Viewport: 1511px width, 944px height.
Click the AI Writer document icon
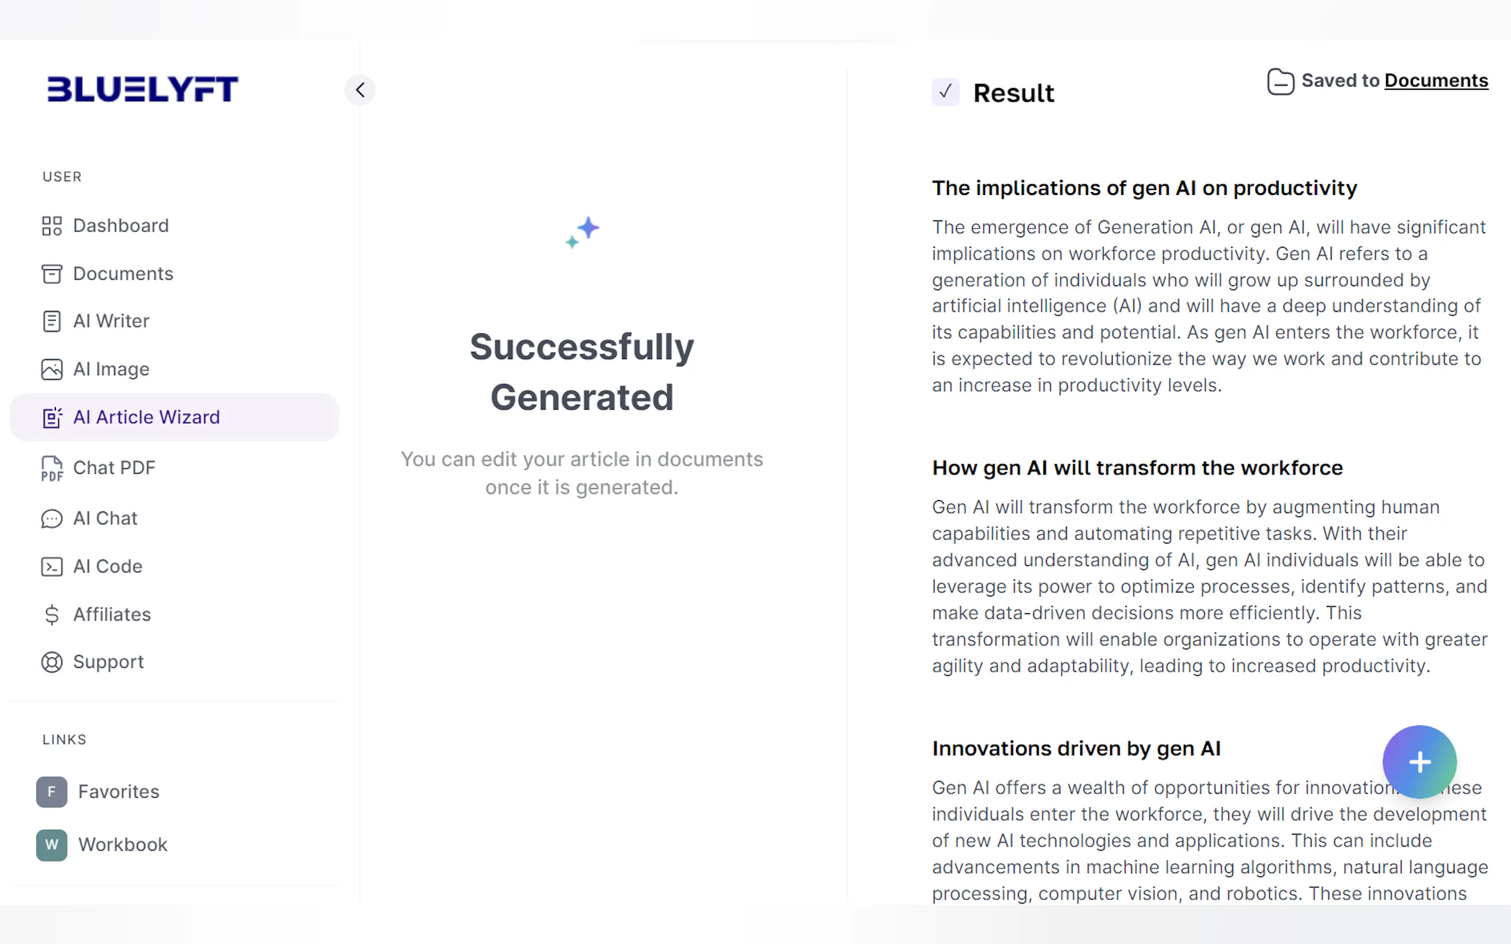pos(52,322)
